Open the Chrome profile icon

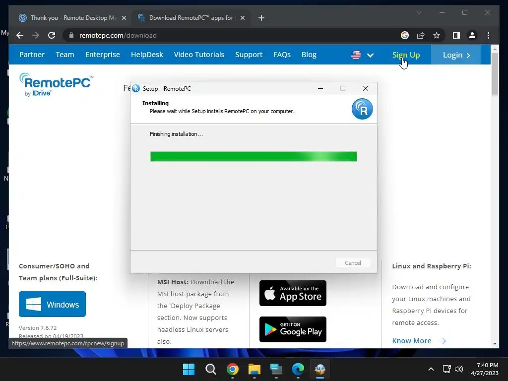472,35
